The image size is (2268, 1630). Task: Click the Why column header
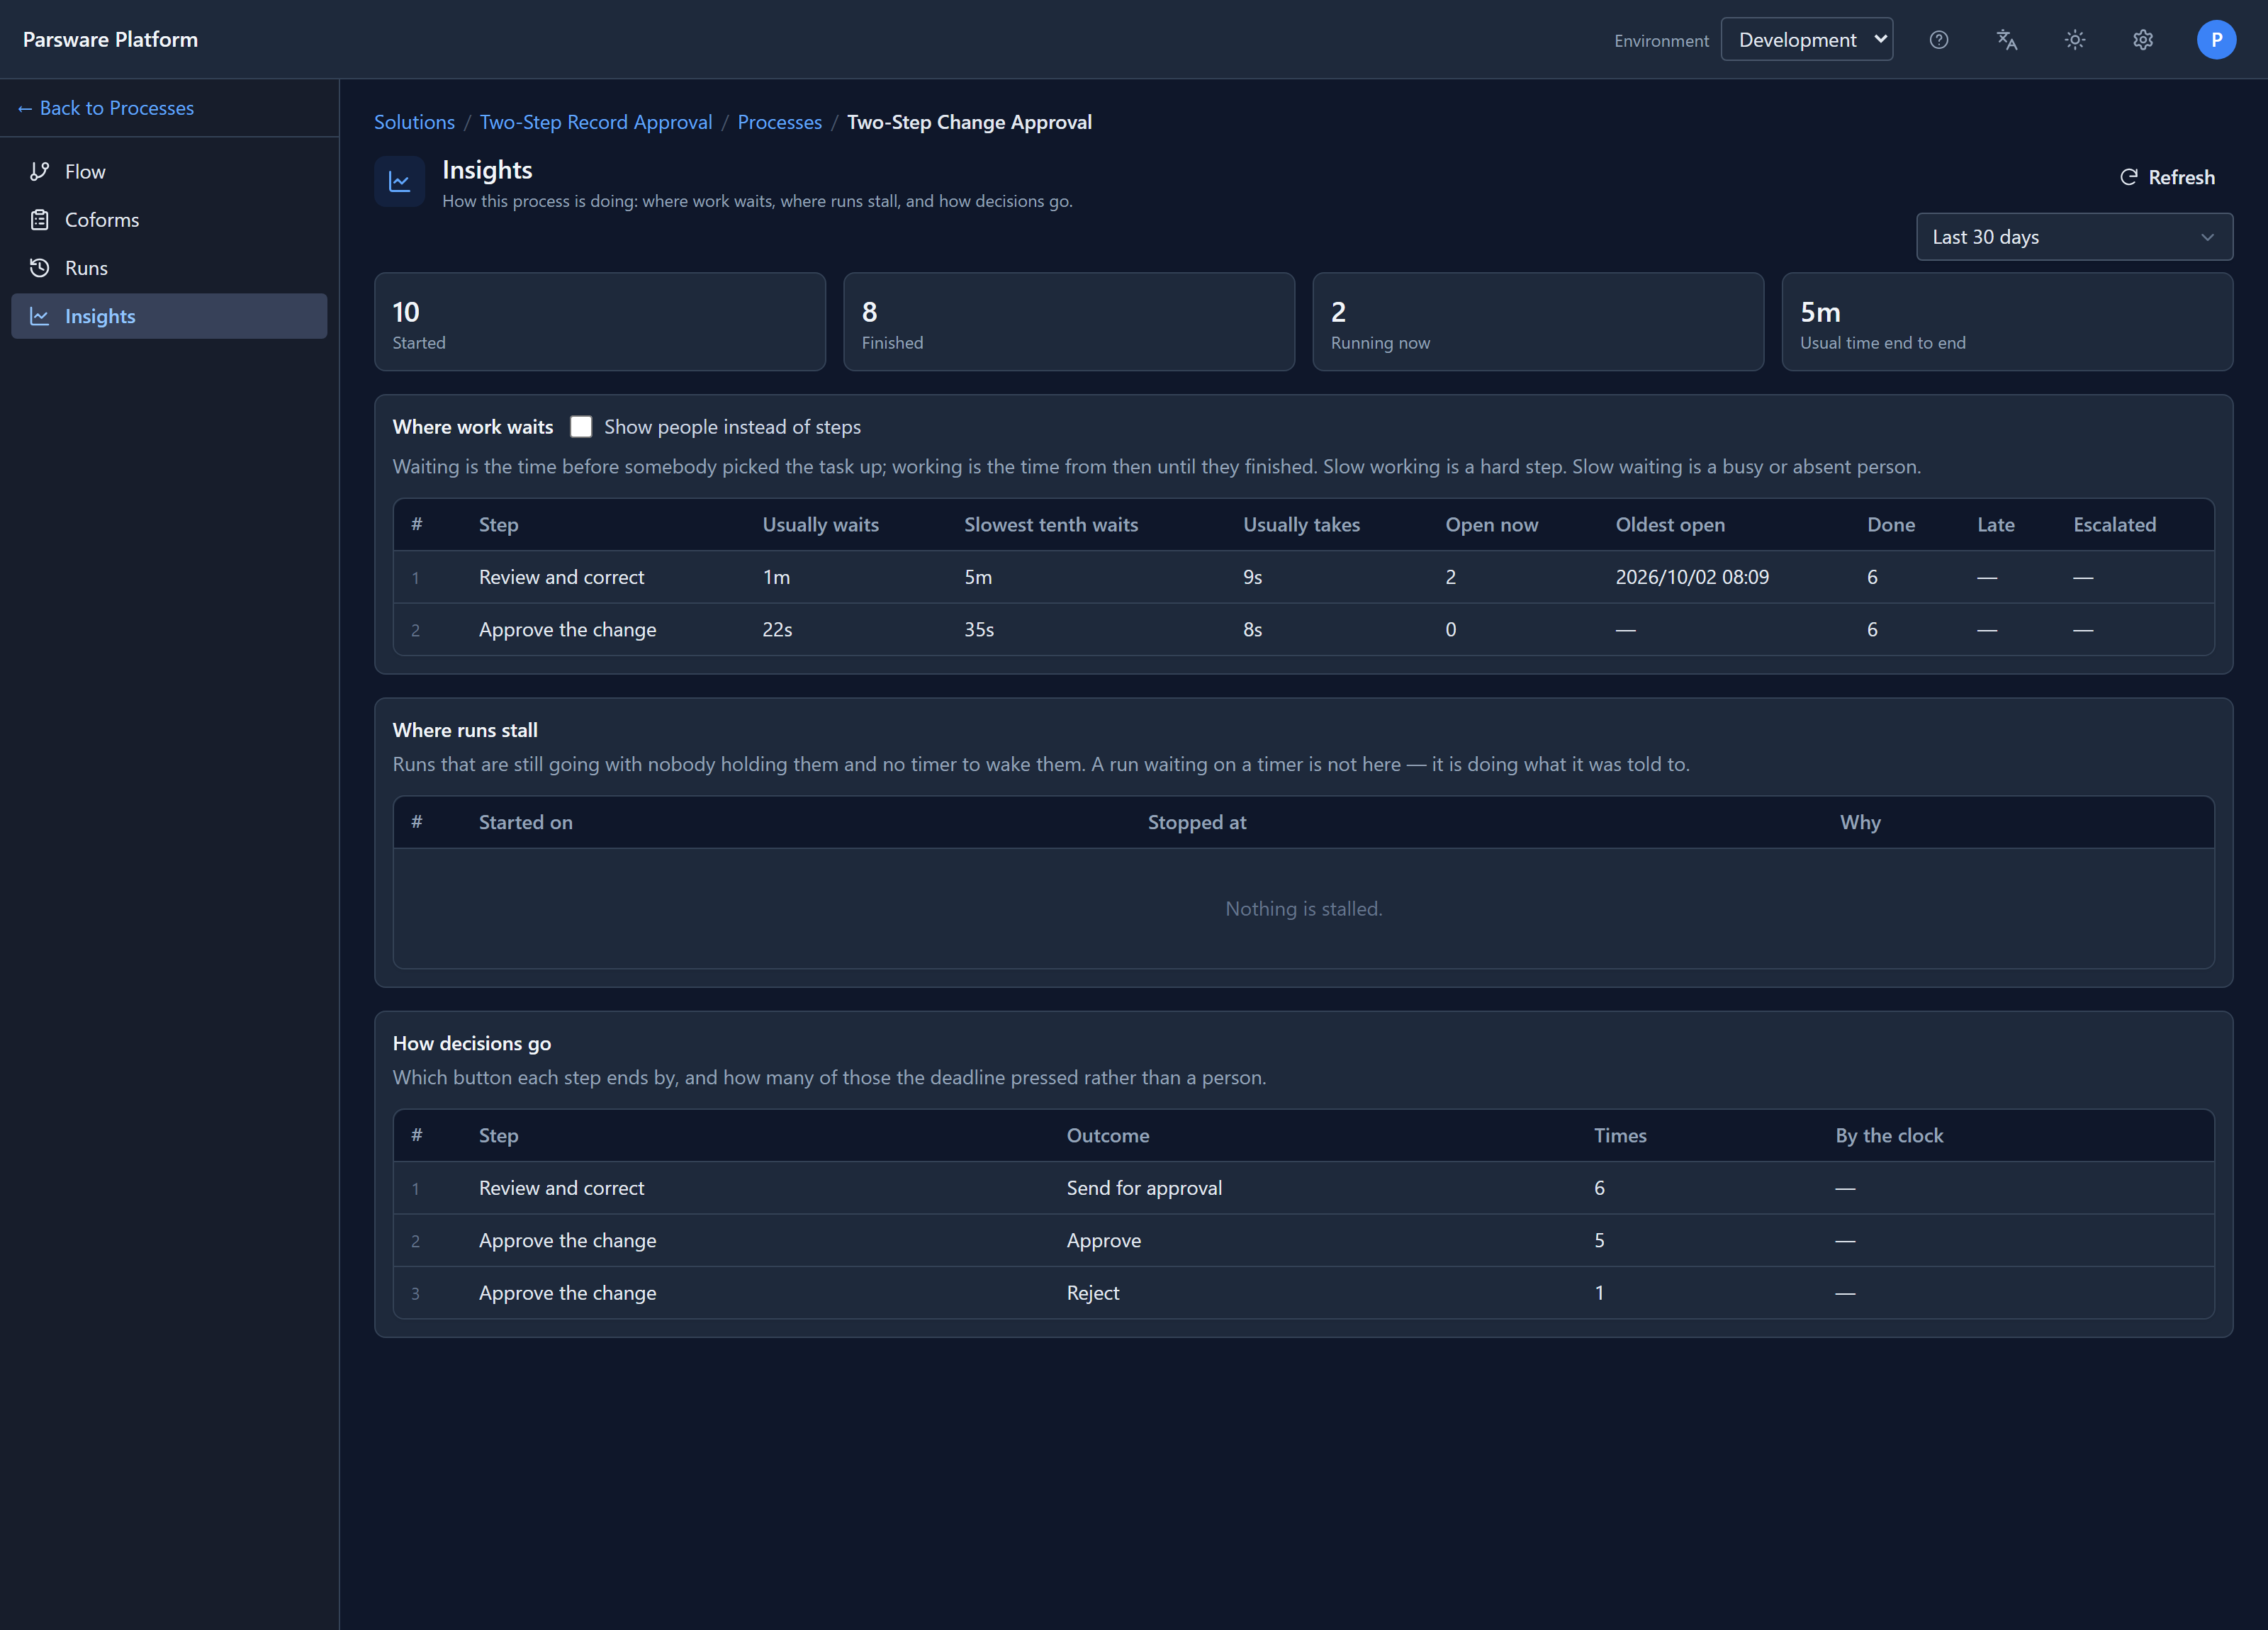(1860, 822)
